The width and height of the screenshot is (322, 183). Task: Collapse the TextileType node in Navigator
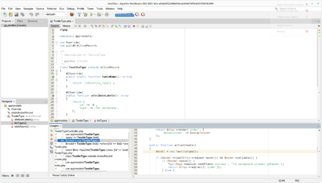[x=6, y=116]
